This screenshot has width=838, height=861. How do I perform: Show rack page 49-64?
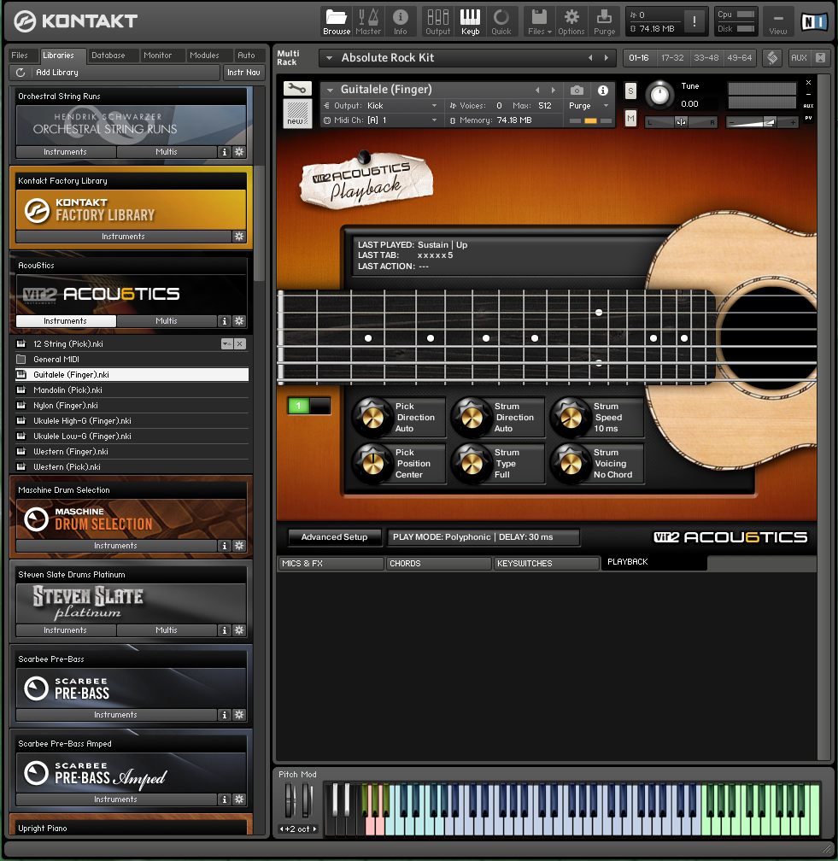739,58
